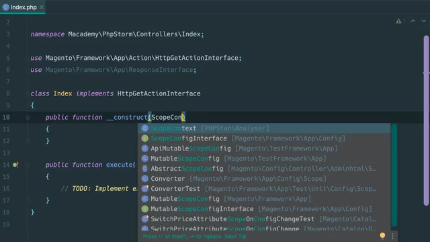Click the editor vertical scrollbar
Screen dimensions: 430x242
426,120
